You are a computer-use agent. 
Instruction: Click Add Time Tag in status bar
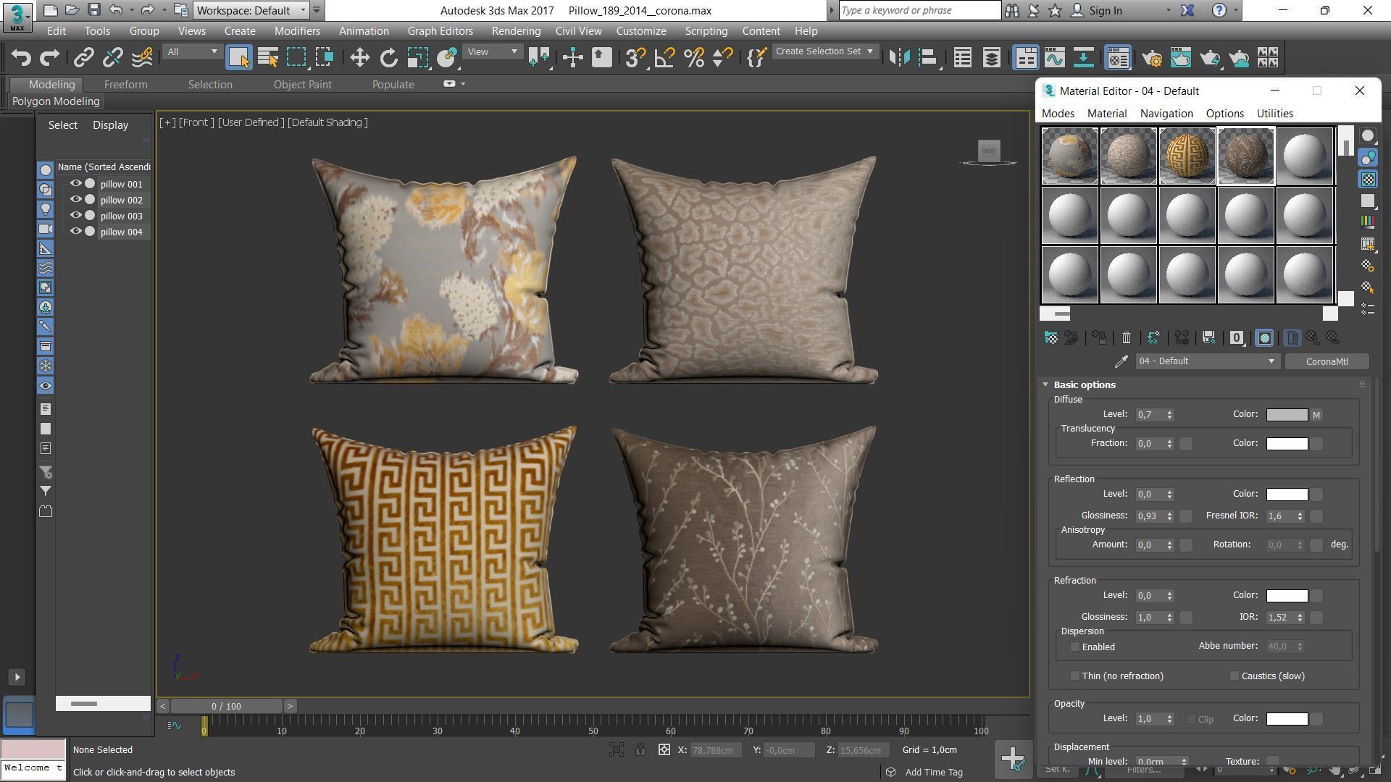pos(934,773)
